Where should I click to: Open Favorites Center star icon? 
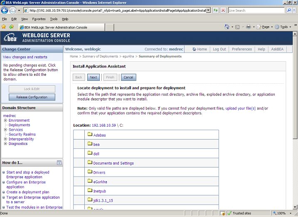tap(4, 27)
